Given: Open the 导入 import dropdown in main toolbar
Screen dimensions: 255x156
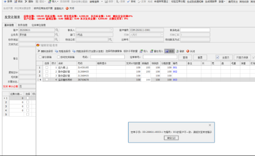Looking at the screenshot, I should pyautogui.click(x=58, y=2).
